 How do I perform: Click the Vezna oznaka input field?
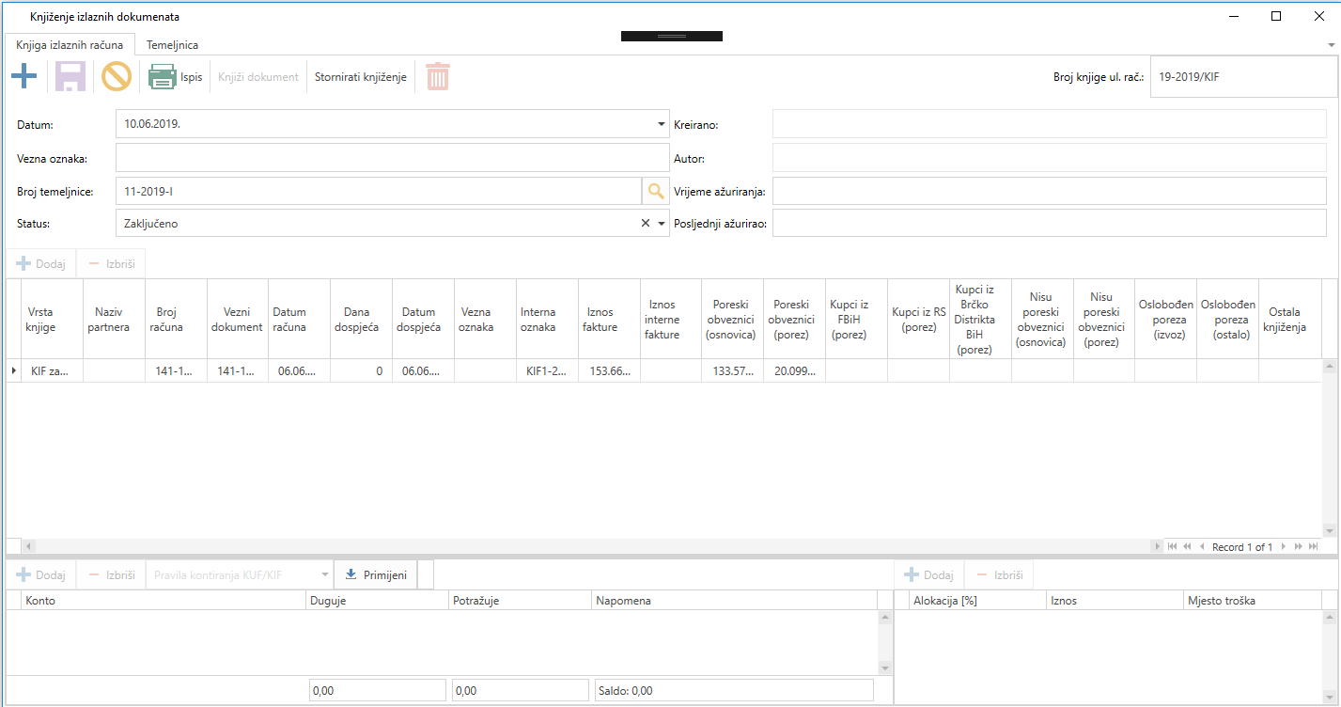[x=391, y=158]
